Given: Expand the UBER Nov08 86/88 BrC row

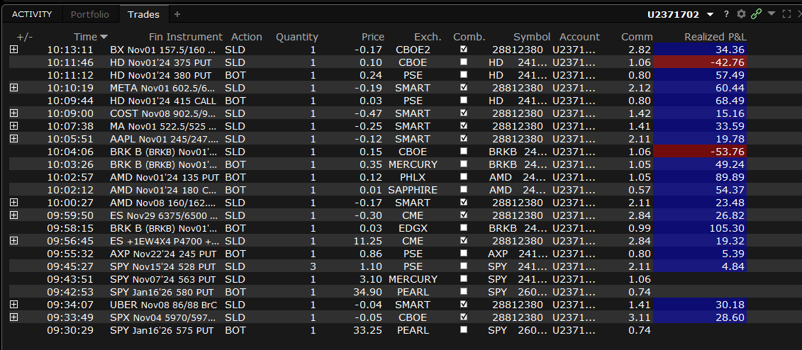Looking at the screenshot, I should (x=13, y=305).
